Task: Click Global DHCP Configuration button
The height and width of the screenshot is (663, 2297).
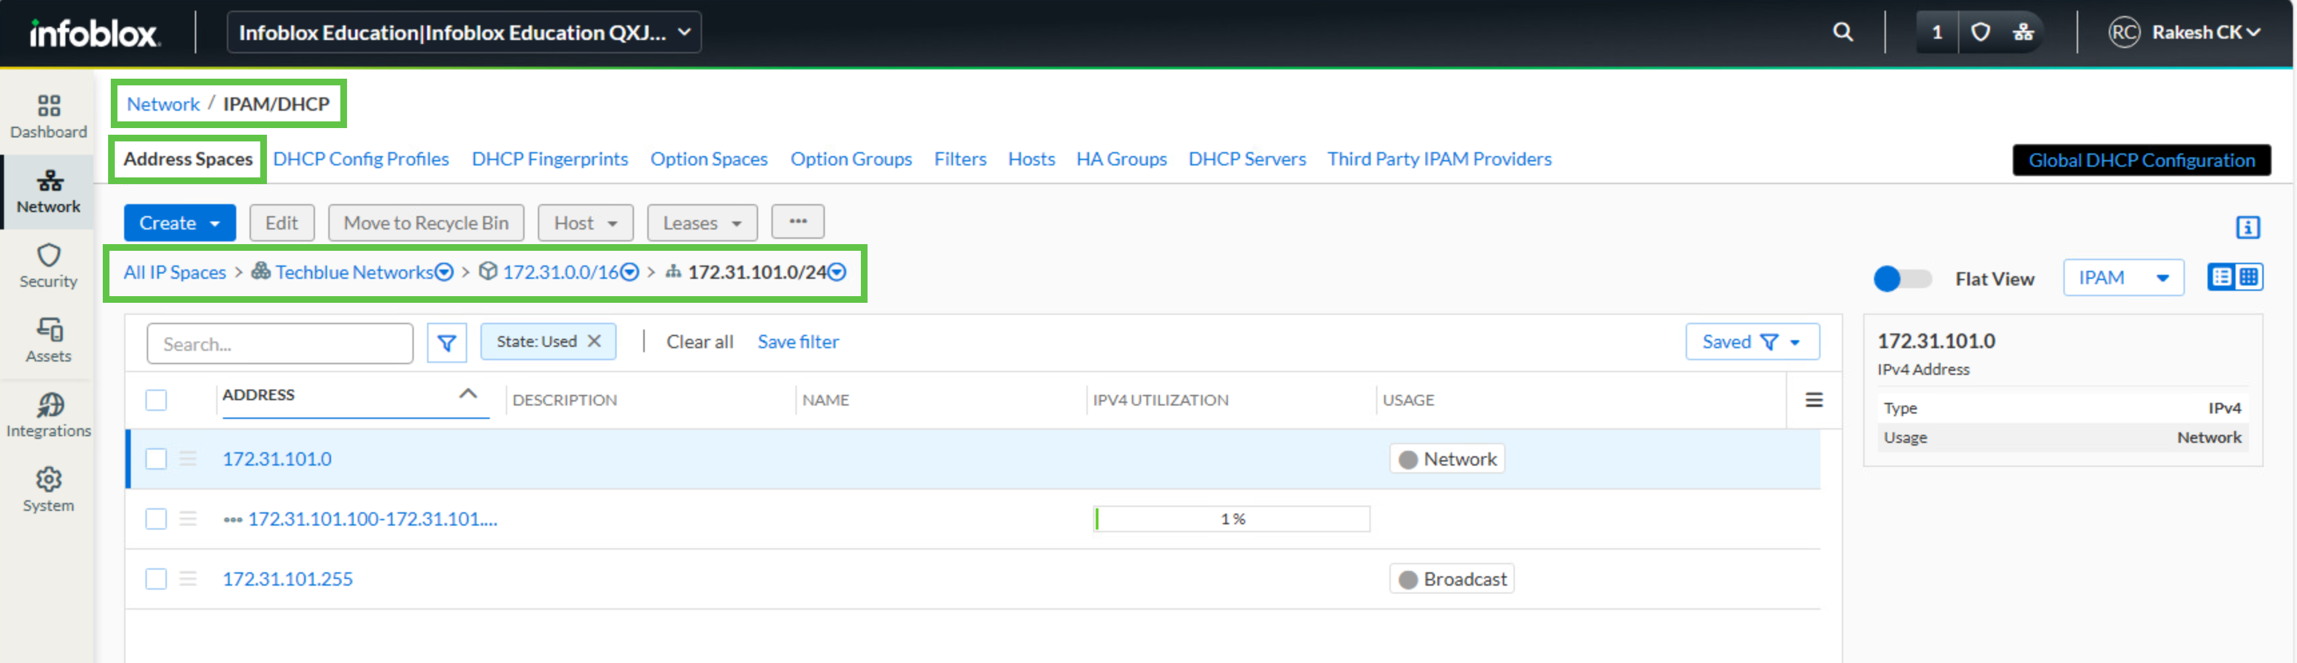Action: point(2141,160)
